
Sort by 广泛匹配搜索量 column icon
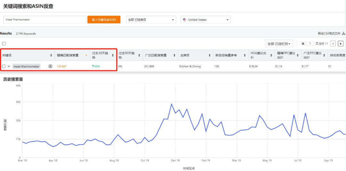(x=175, y=55)
